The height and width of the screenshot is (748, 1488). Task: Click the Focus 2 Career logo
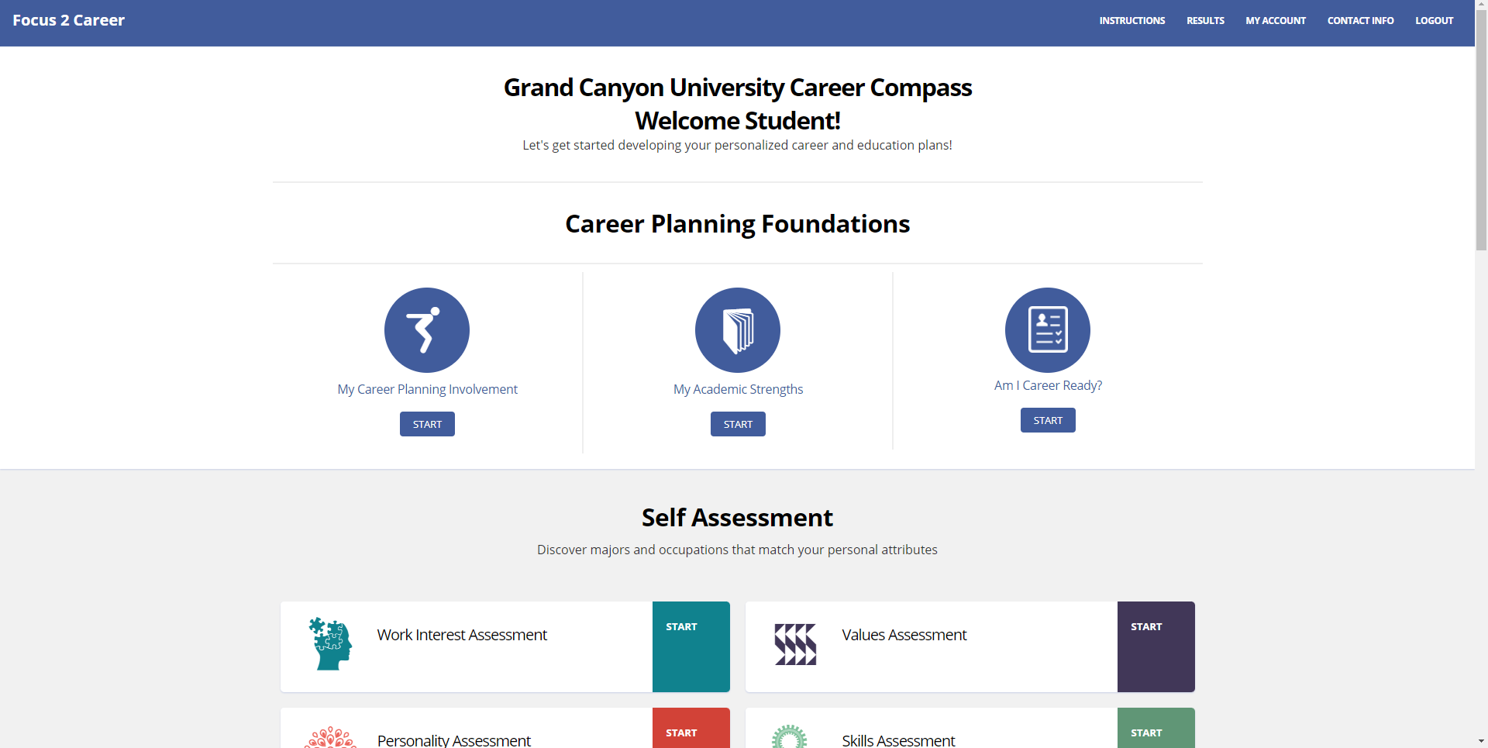pyautogui.click(x=69, y=21)
